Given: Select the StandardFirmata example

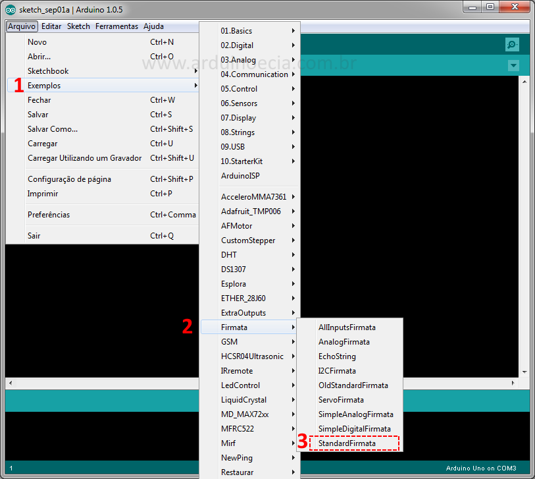Looking at the screenshot, I should coord(349,443).
